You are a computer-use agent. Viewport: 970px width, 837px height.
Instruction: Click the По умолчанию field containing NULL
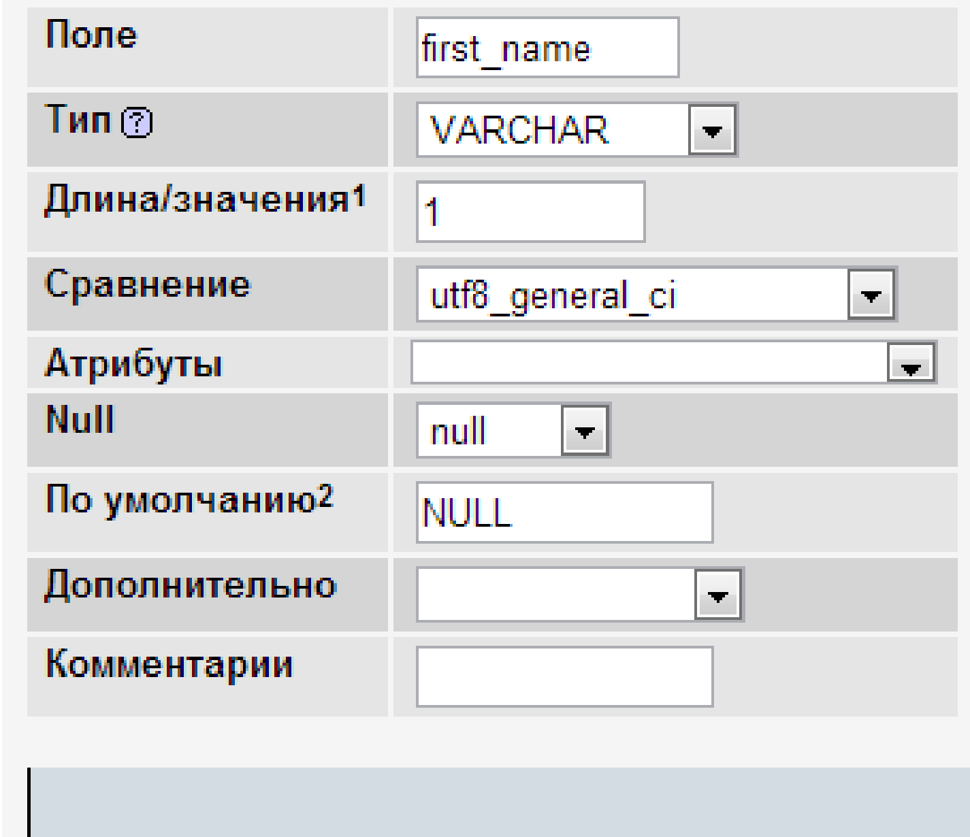(x=564, y=513)
